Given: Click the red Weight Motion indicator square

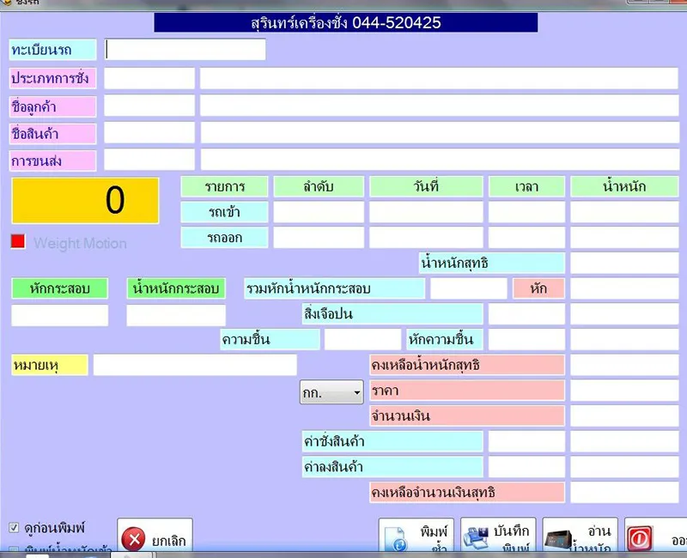Looking at the screenshot, I should tap(18, 241).
